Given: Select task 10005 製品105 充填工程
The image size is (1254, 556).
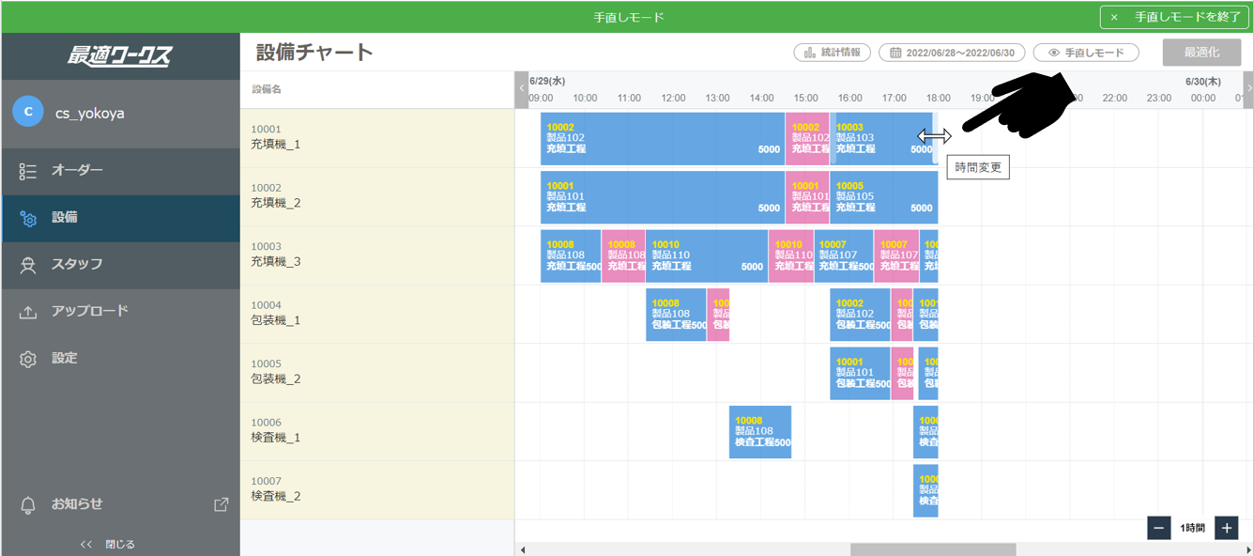Looking at the screenshot, I should click(884, 197).
